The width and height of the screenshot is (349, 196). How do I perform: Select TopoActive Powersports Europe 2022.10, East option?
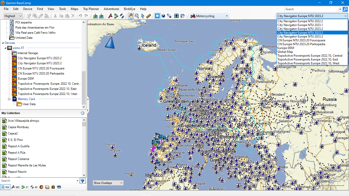312,59
